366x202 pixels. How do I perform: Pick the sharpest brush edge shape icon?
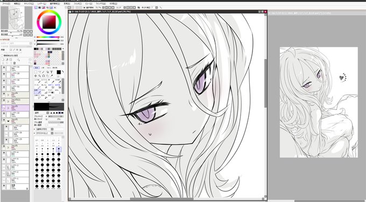(x=51, y=113)
